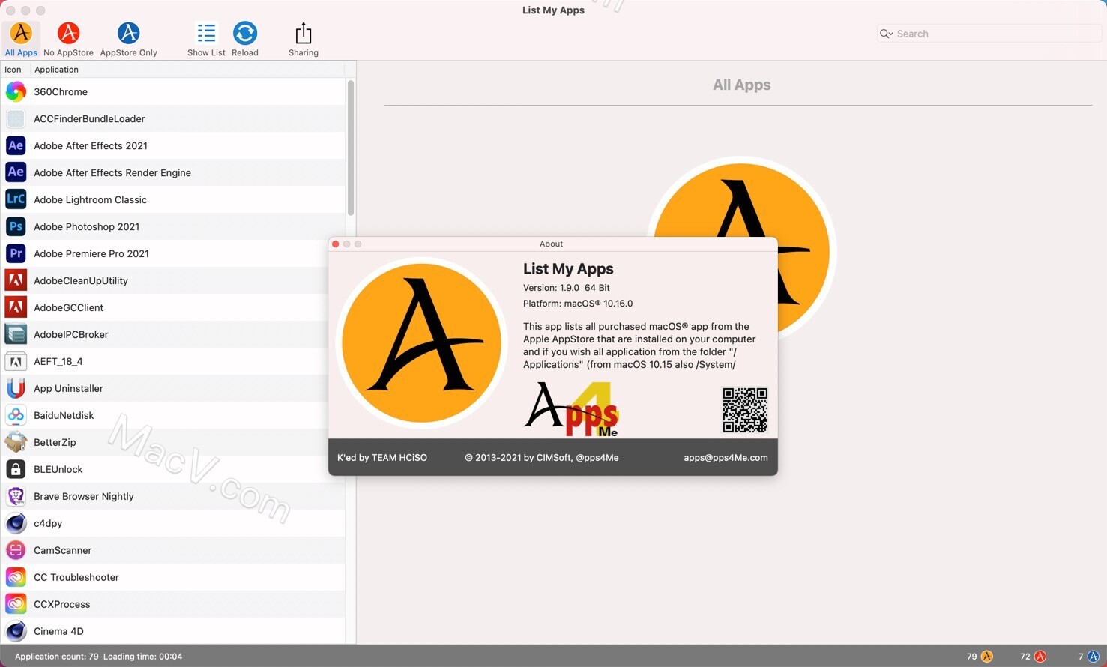
Task: Click the c4dpy icon
Action: pyautogui.click(x=16, y=523)
